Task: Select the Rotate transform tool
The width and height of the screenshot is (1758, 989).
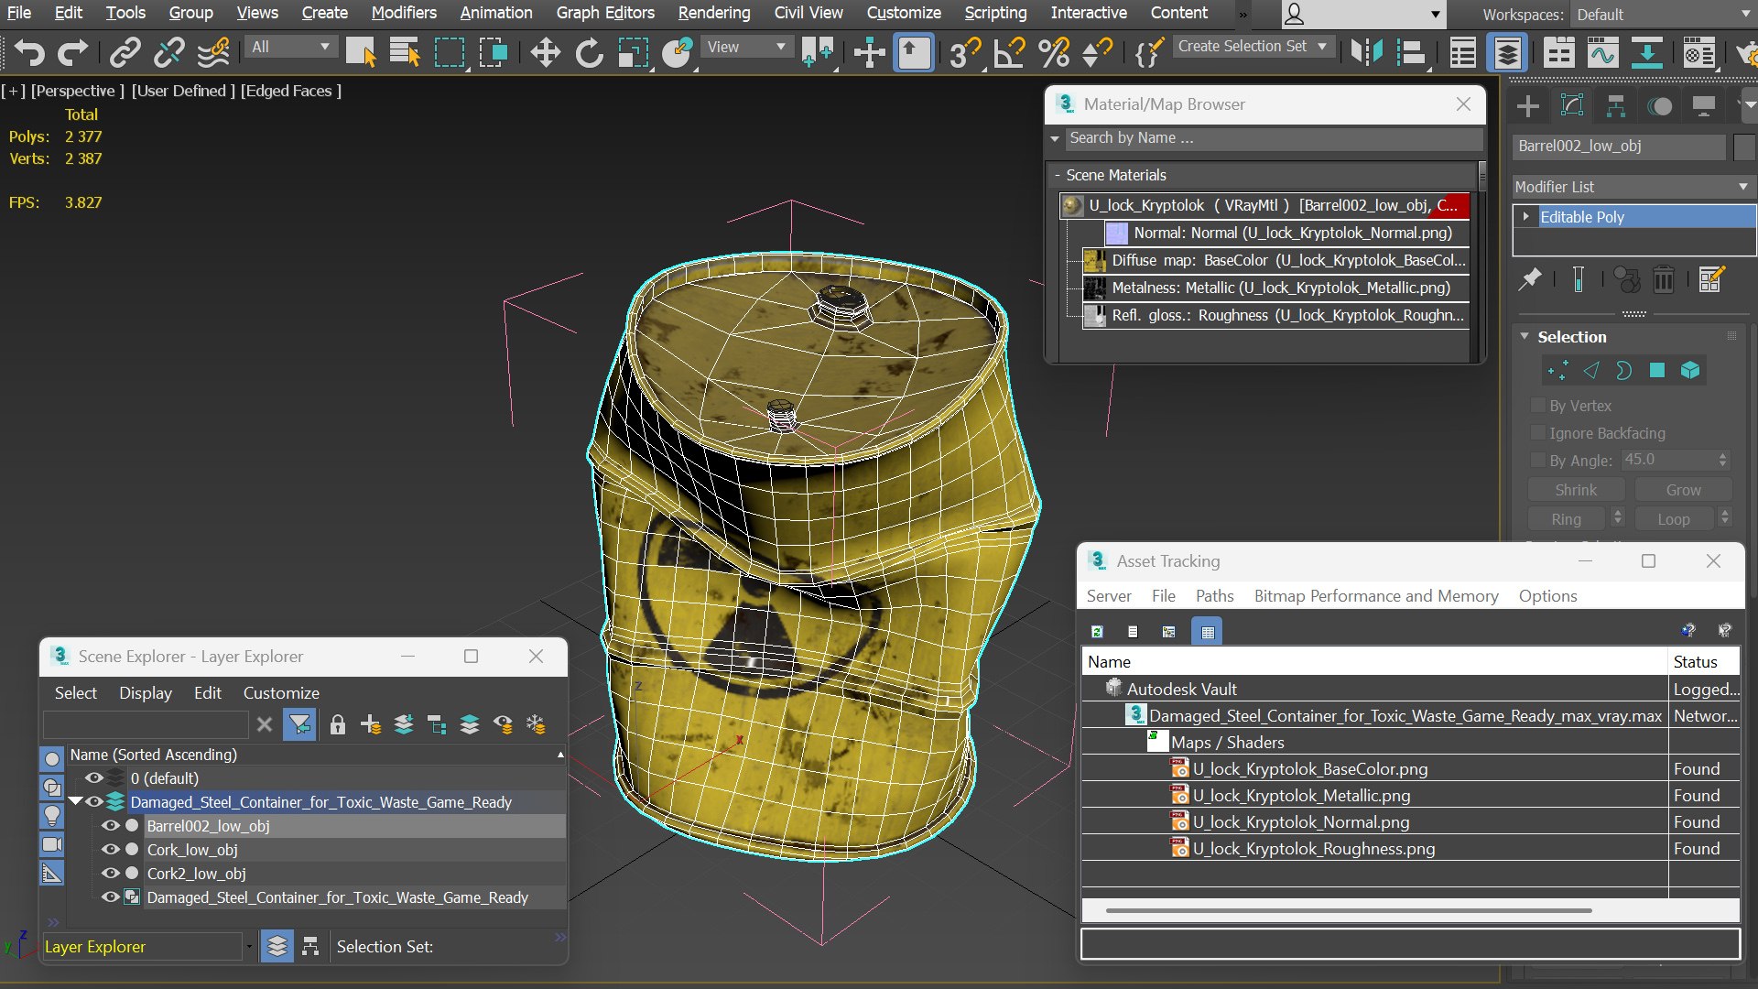Action: 589,52
